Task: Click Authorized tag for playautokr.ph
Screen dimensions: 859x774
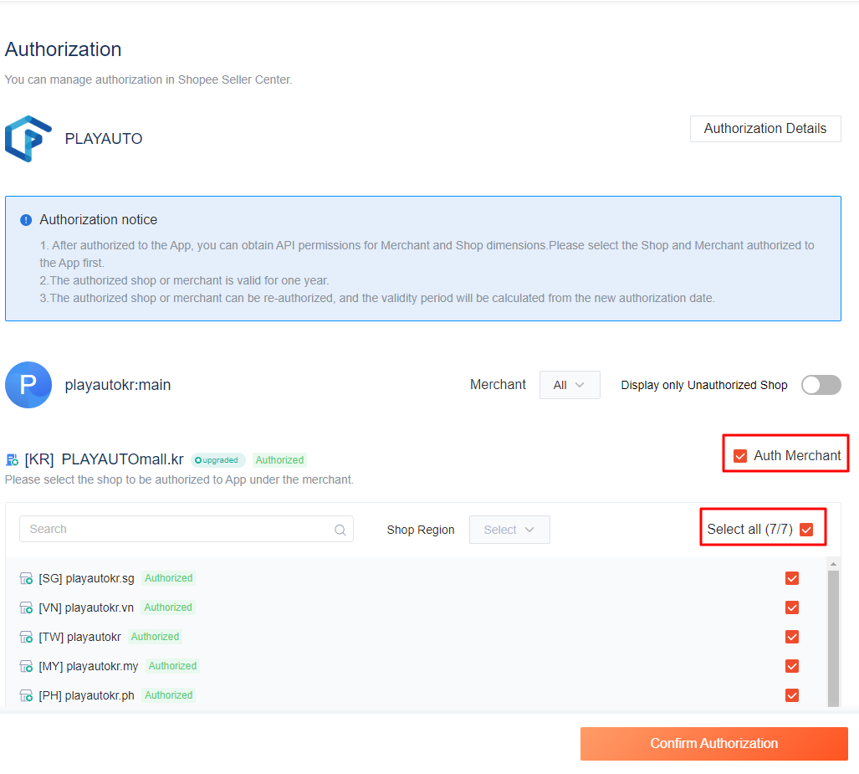Action: pyautogui.click(x=169, y=695)
